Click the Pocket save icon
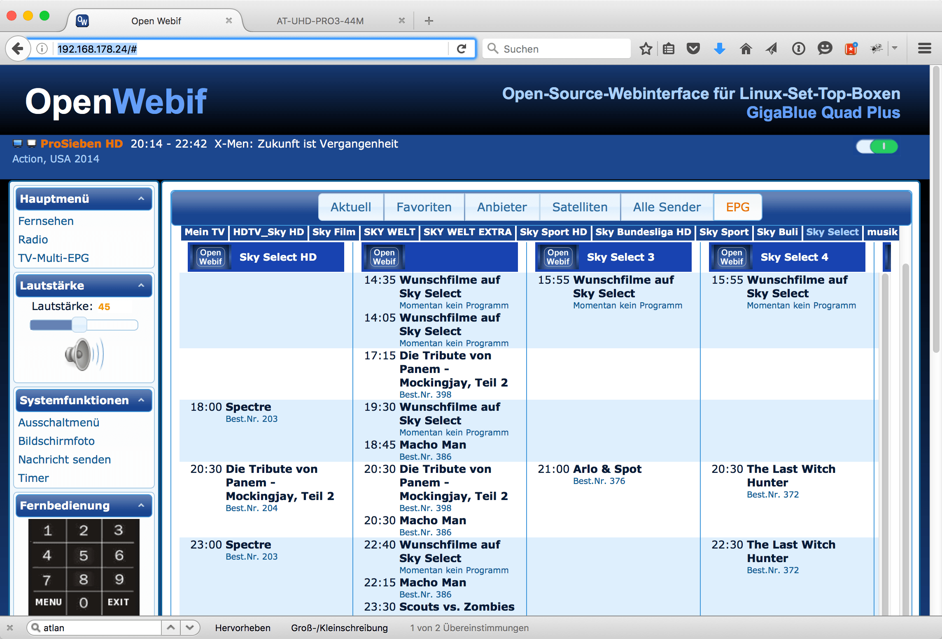942x639 pixels. tap(693, 49)
